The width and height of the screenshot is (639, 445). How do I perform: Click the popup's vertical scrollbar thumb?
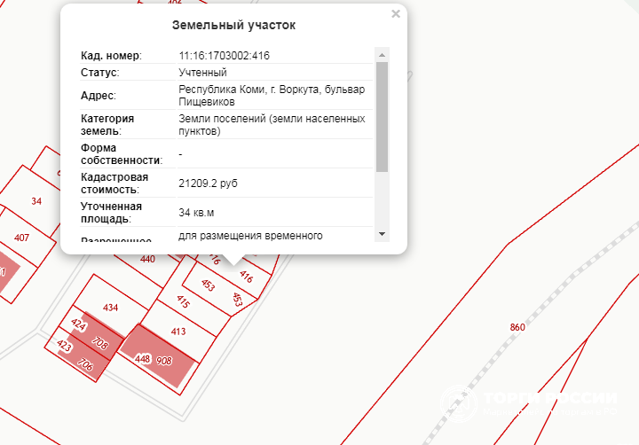click(382, 115)
